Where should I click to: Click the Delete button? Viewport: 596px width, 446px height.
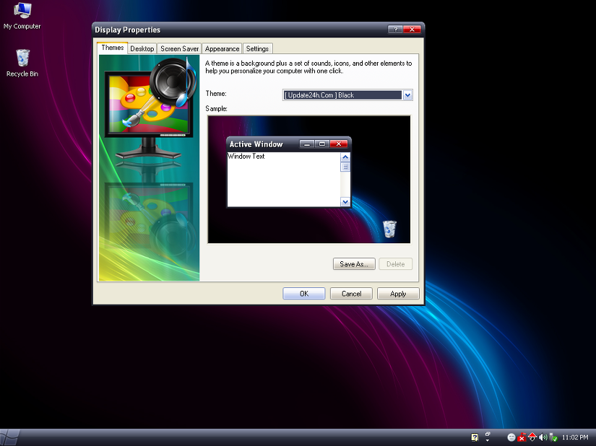(395, 264)
